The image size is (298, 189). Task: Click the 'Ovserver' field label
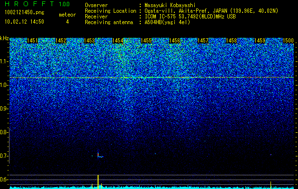pos(96,5)
